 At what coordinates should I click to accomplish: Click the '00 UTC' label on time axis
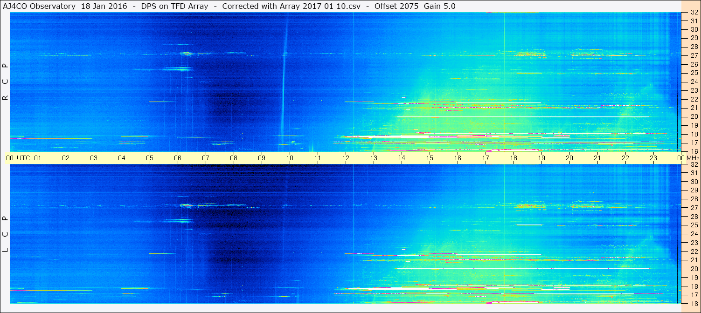[x=18, y=158]
